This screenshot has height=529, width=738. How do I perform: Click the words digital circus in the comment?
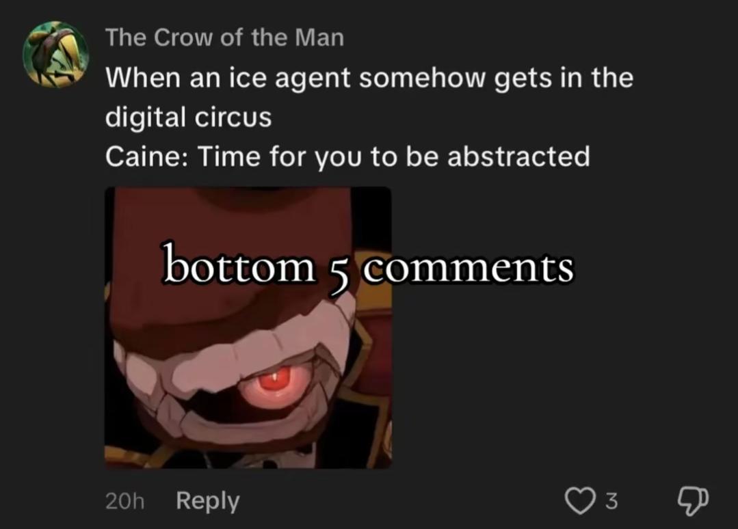[x=188, y=117]
